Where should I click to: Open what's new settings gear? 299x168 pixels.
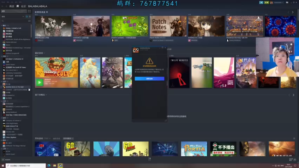point(47,12)
